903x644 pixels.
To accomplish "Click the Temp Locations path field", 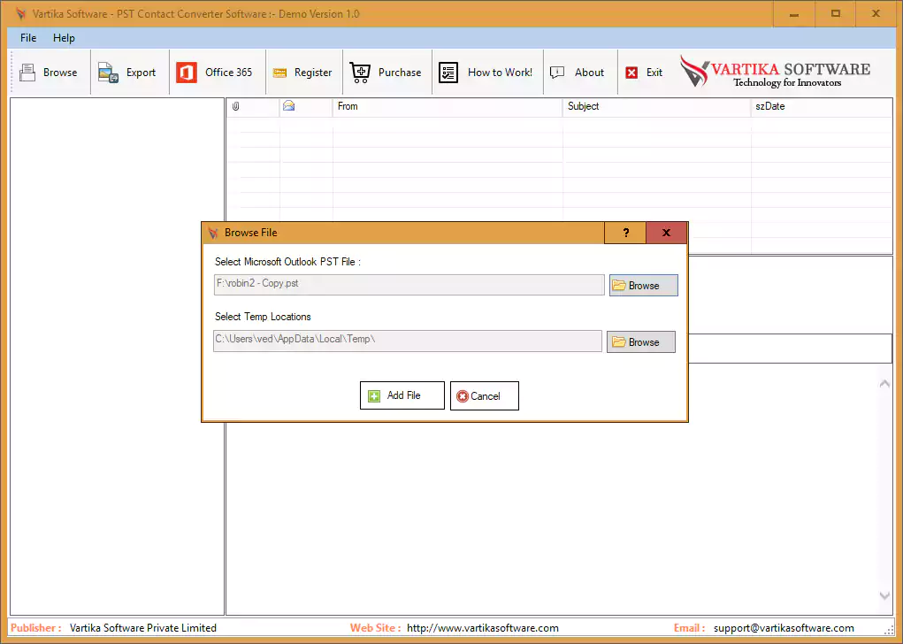I will click(x=408, y=341).
